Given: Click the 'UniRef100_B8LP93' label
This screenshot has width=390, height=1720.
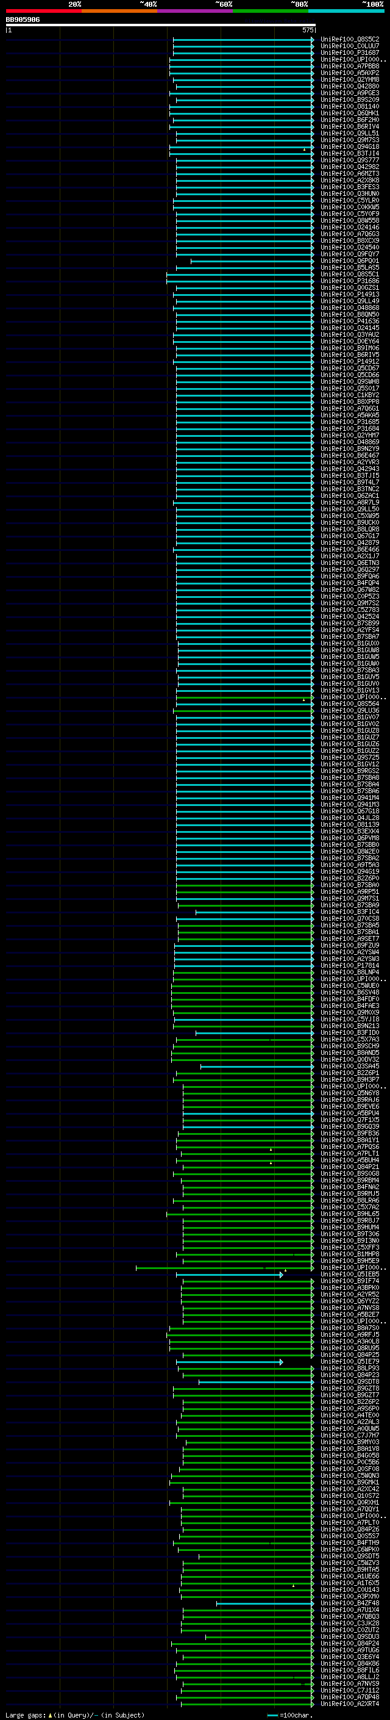Looking at the screenshot, I should tap(350, 1368).
